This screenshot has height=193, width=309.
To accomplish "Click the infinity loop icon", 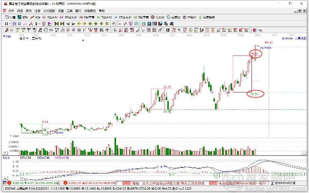I will click(261, 30).
